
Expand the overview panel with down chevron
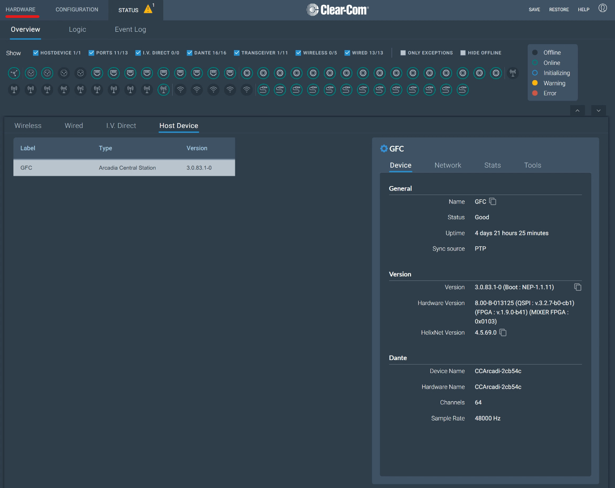[598, 110]
